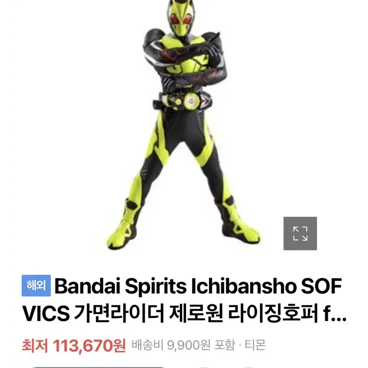Click the blue button at the bottom edge
Image resolution: width=368 pixels, height=368 pixels.
pos(99,367)
